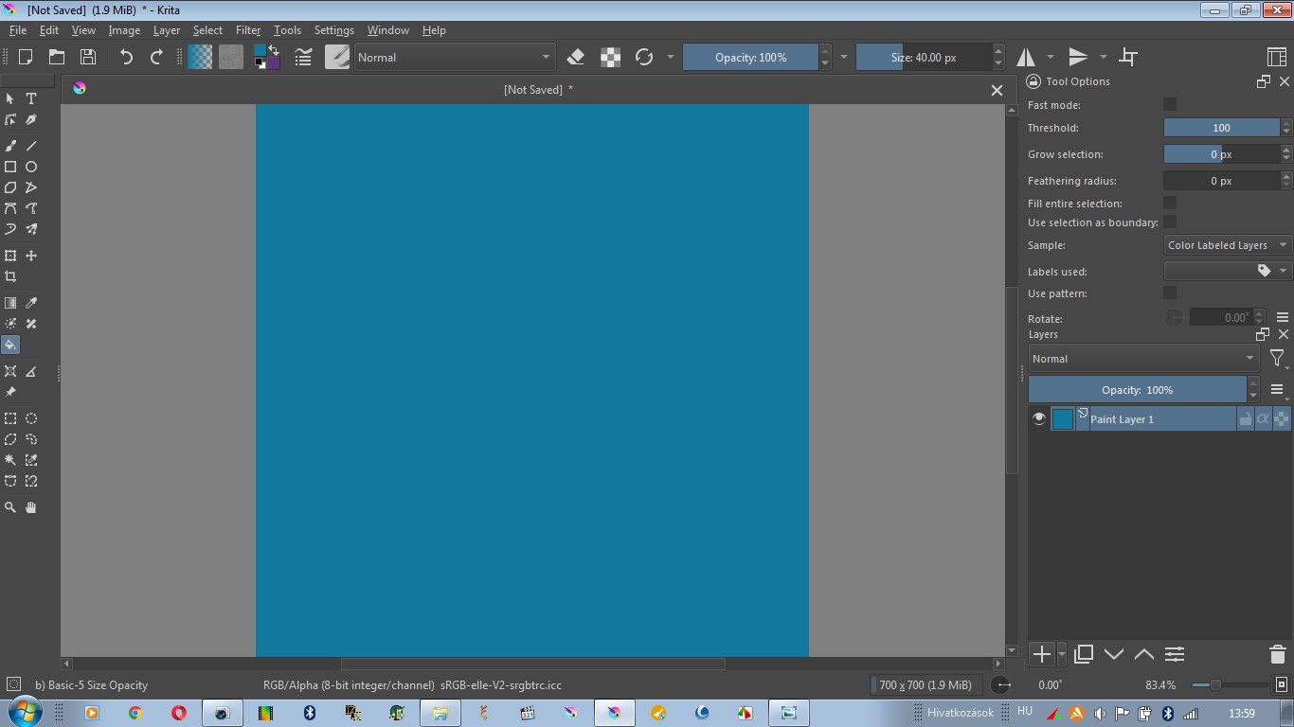Select the Color Sampler eyedropper tool
The width and height of the screenshot is (1294, 727).
31,303
